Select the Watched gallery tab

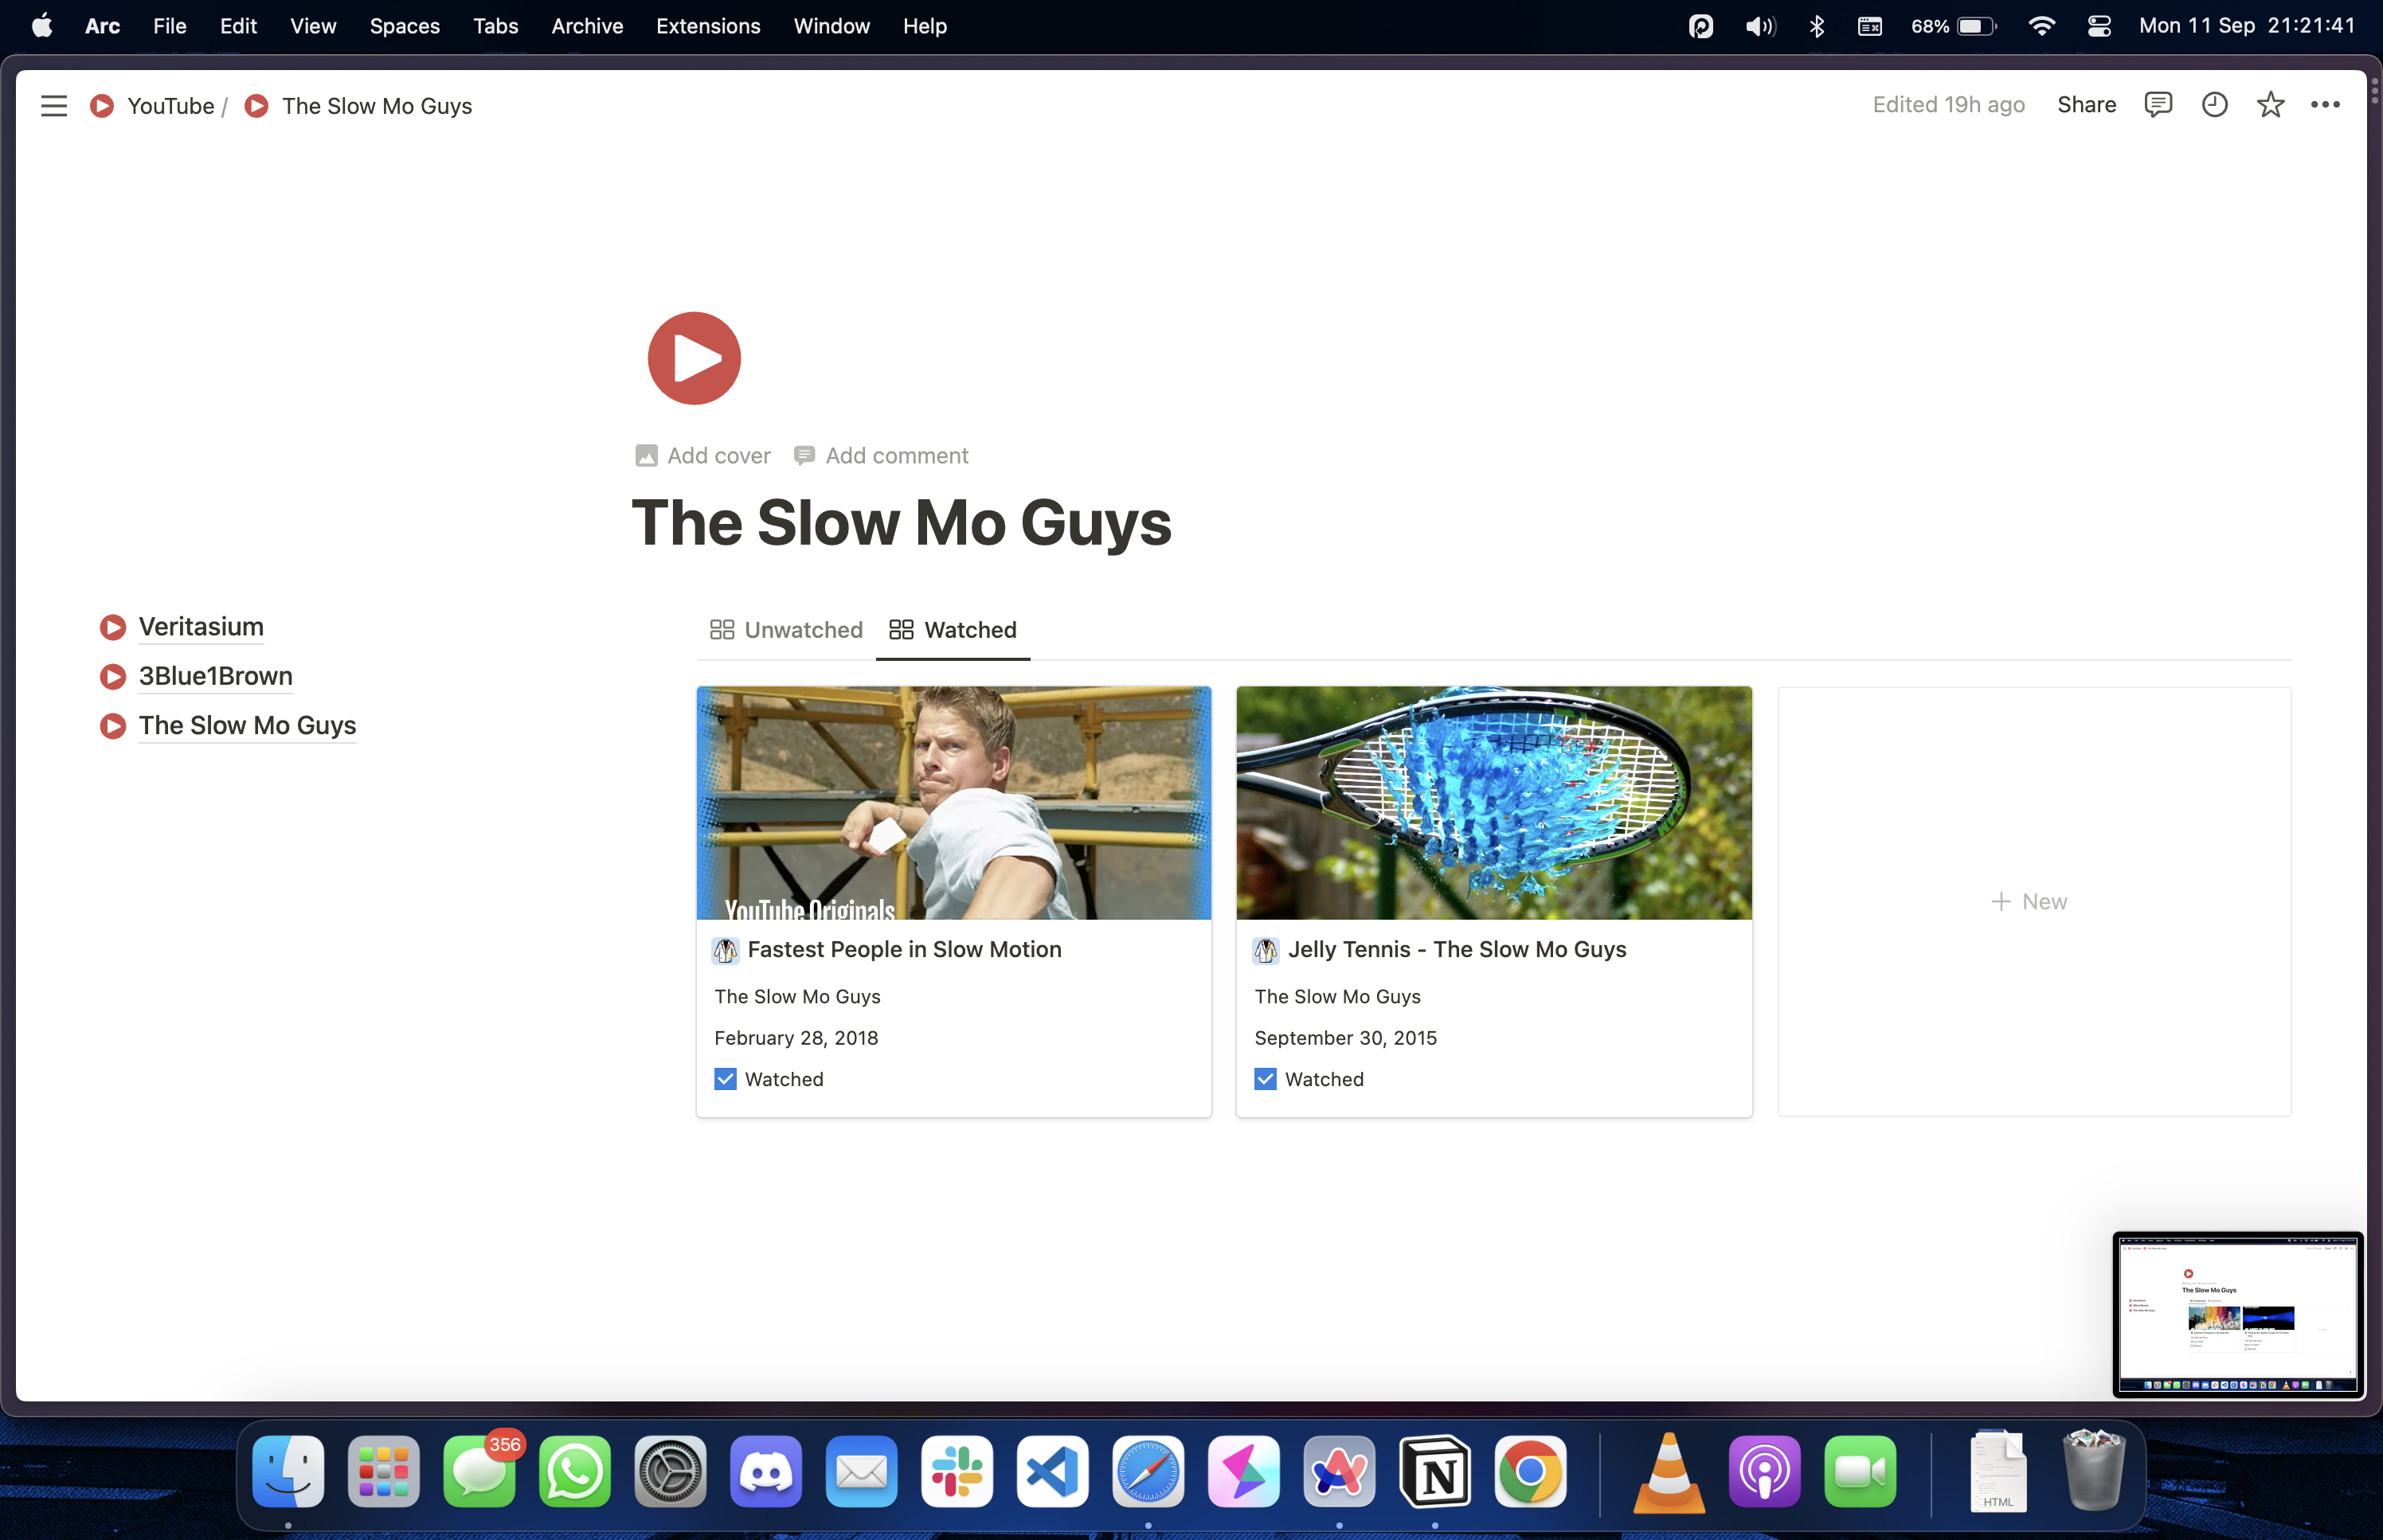[x=953, y=630]
